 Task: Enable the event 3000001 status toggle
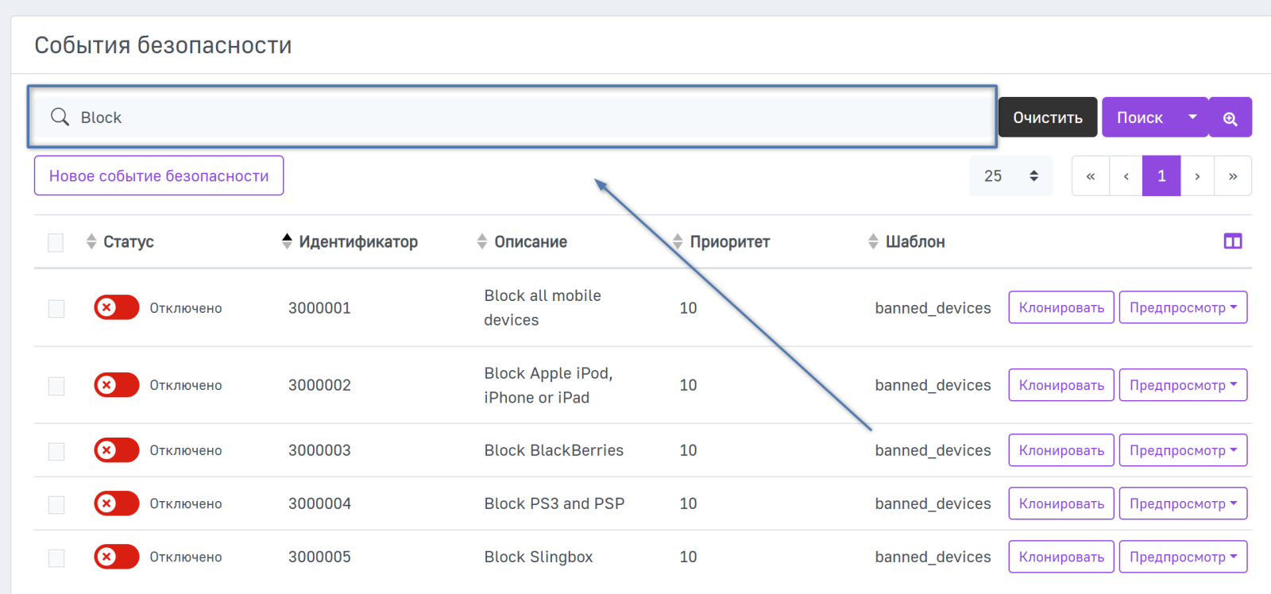(x=116, y=307)
